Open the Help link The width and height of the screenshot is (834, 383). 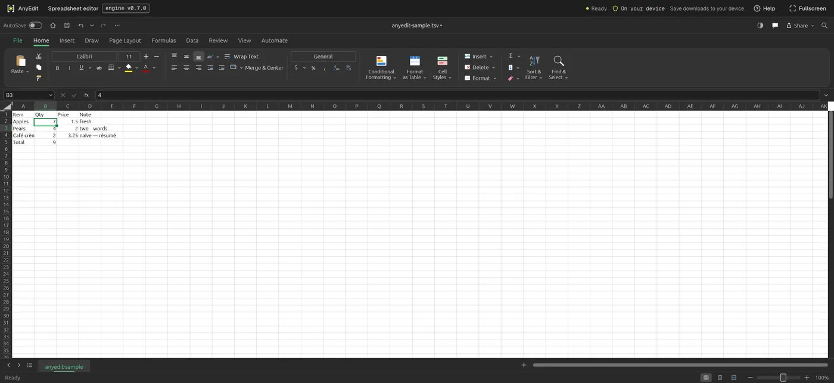tap(764, 8)
